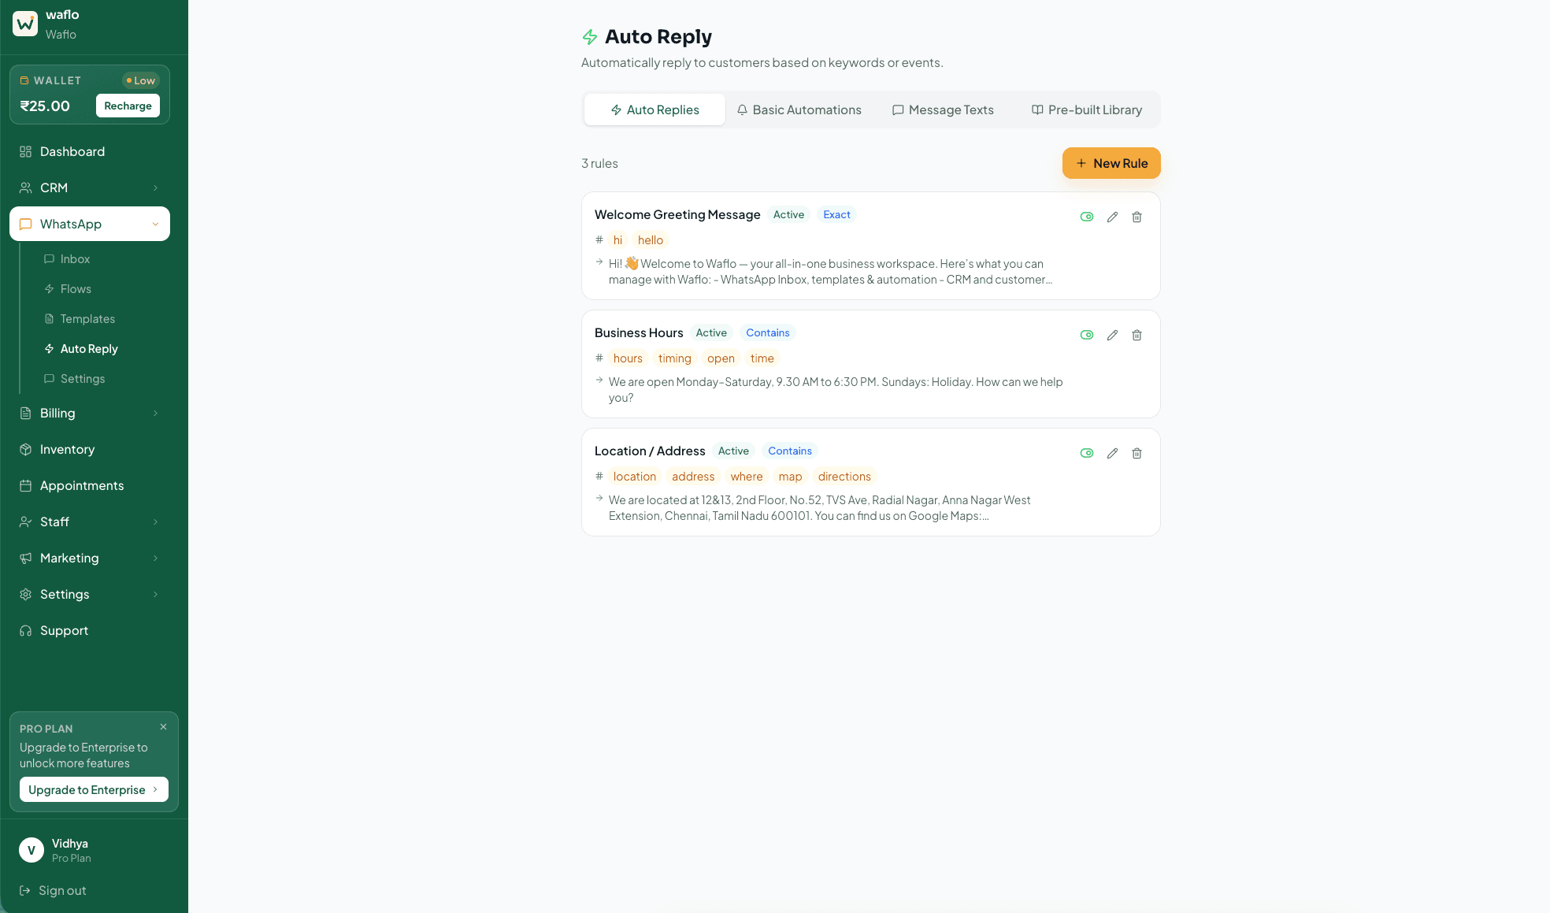Expand the Billing menu
This screenshot has height=913, width=1550.
(90, 413)
